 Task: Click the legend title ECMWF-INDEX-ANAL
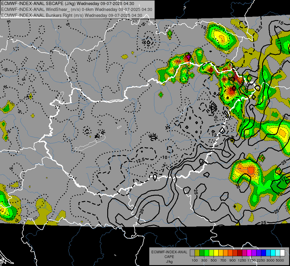click(169, 252)
